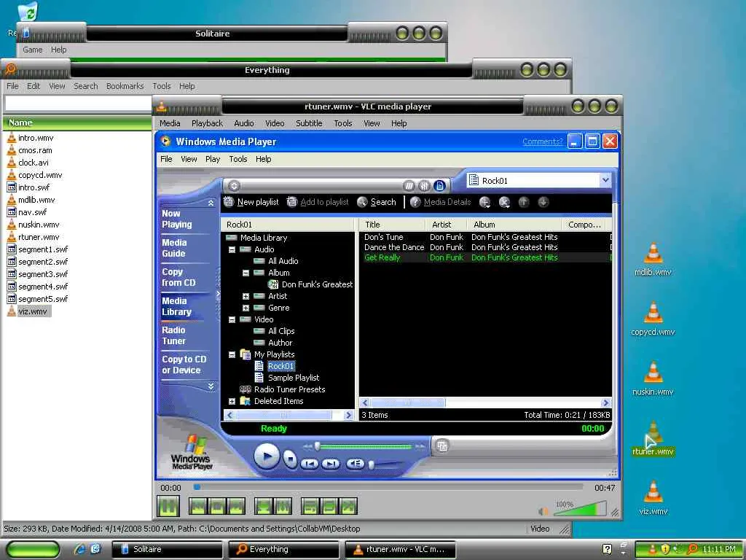Select the Don's Tune track row
The width and height of the screenshot is (746, 560).
coord(485,237)
